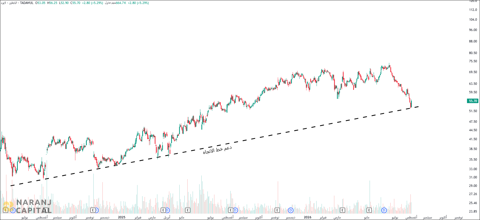Click the 2025 year label on the time axis
Viewport: 480px width, 220px height.
(x=122, y=217)
